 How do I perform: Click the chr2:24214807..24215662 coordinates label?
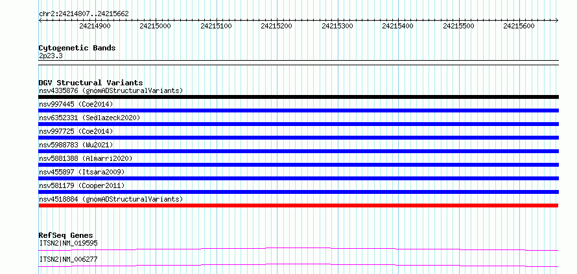coord(84,14)
